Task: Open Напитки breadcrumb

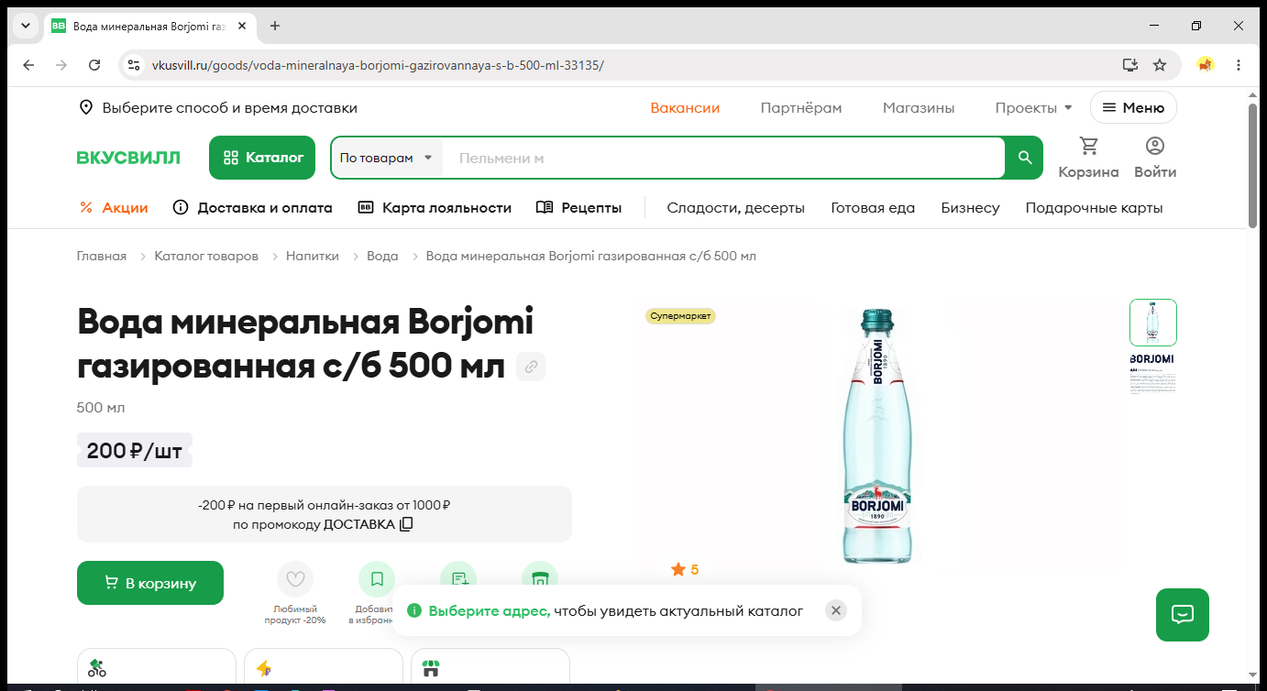Action: click(313, 256)
